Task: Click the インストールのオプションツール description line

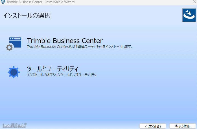Action: pos(62,75)
